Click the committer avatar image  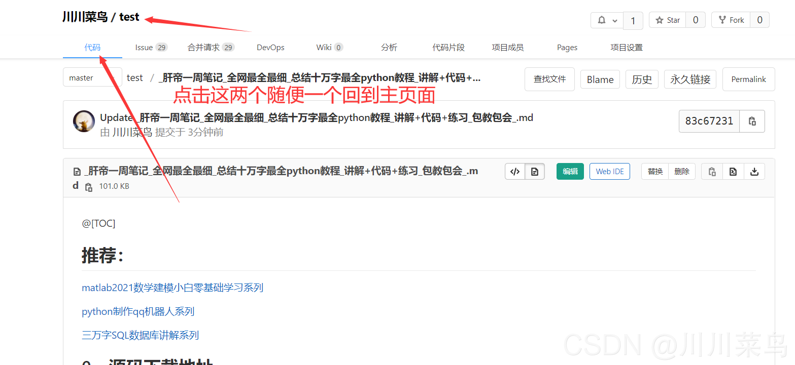84,121
